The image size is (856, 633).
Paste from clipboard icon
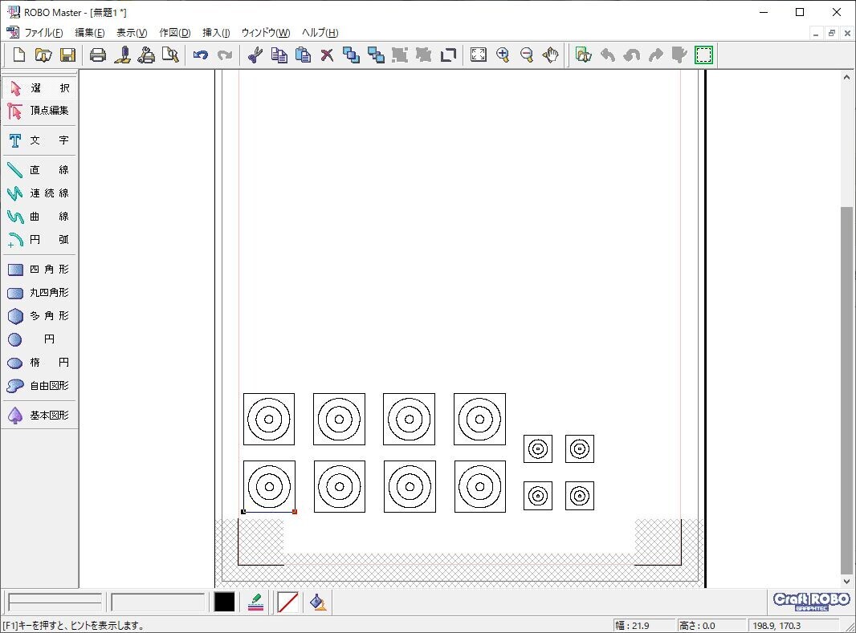[303, 55]
